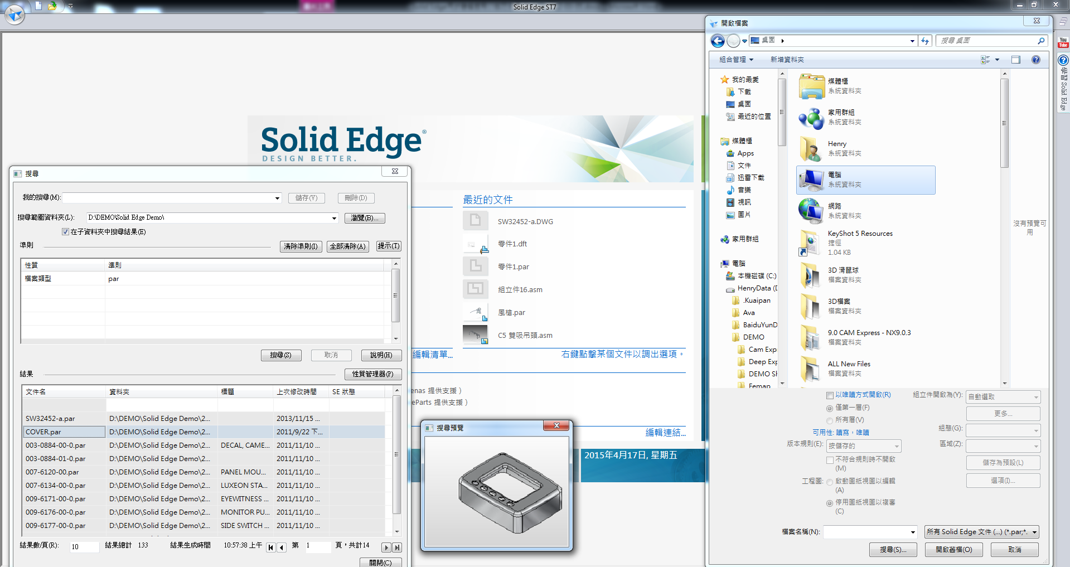1070x567 pixels.
Task: Go to the last results page
Action: (x=397, y=547)
